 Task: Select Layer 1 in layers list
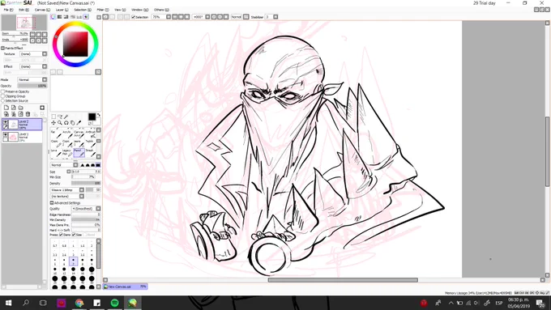[22, 137]
